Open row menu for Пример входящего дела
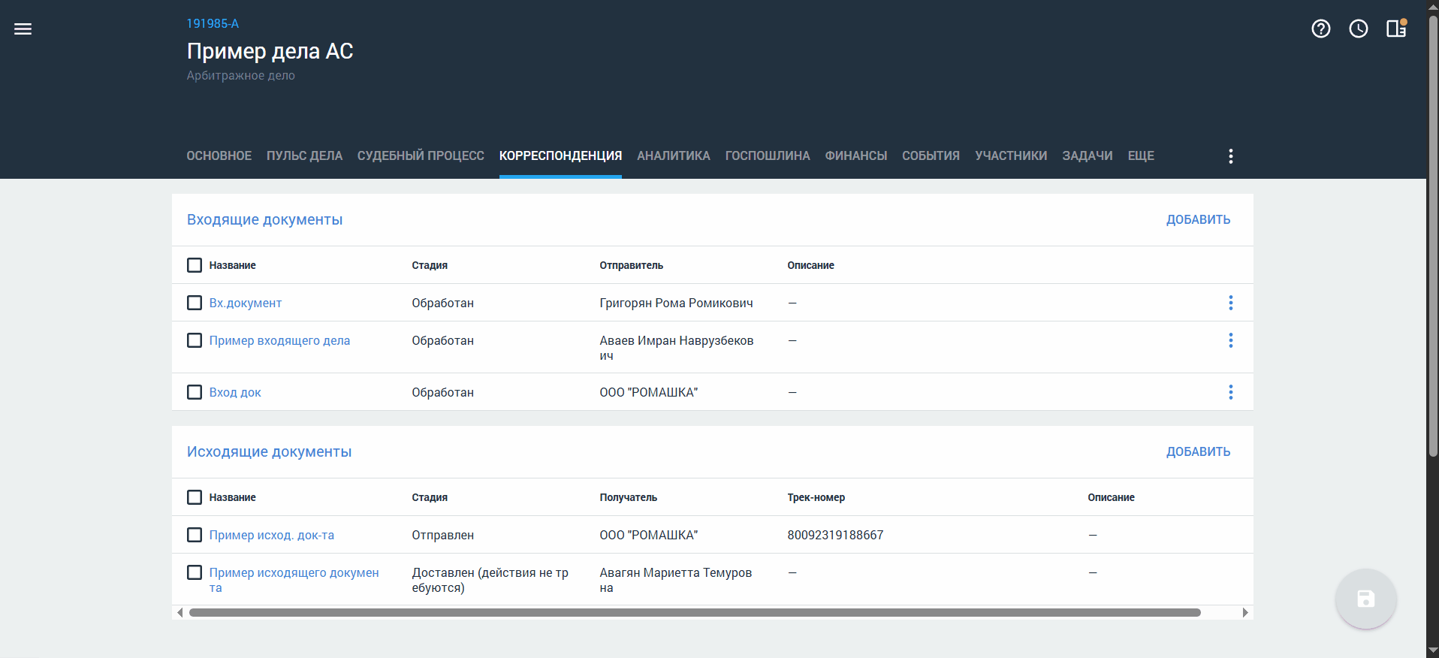The height and width of the screenshot is (658, 1439). pyautogui.click(x=1230, y=340)
